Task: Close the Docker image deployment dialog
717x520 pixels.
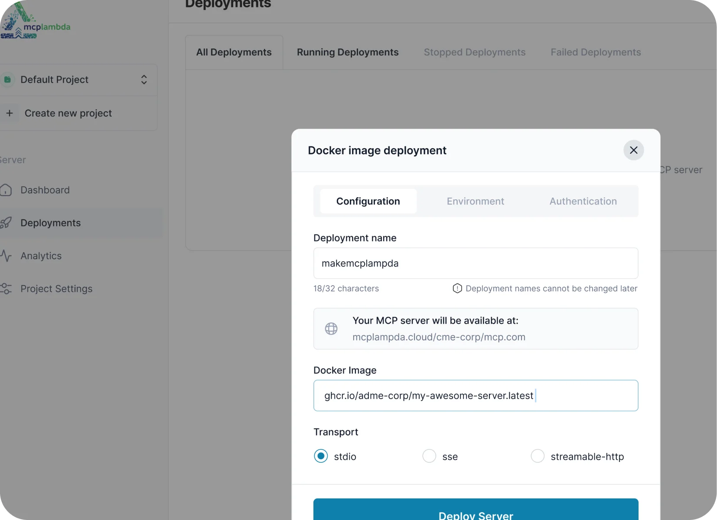Action: (x=633, y=150)
